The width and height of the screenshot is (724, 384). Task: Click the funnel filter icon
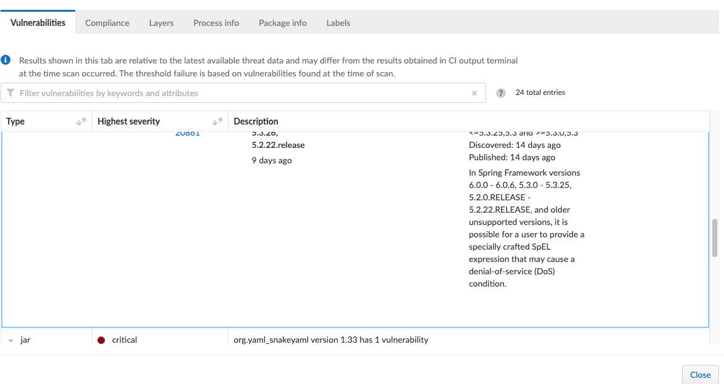10,93
